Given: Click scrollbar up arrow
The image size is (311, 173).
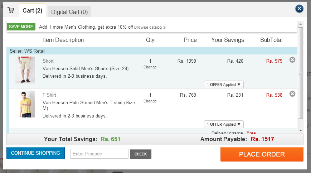Looking at the screenshot, I should (301, 24).
